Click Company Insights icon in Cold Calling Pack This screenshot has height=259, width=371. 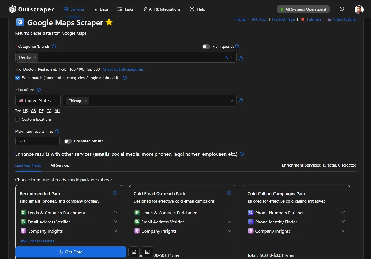[251, 231]
